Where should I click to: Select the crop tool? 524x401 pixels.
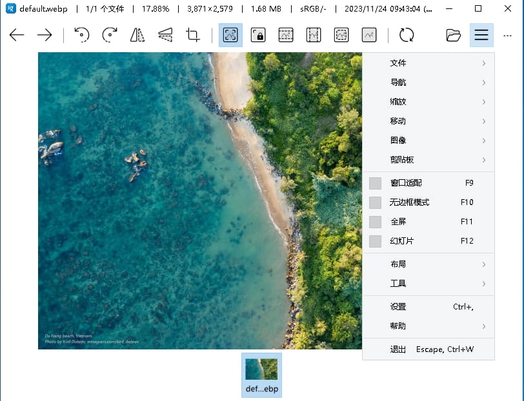[193, 35]
